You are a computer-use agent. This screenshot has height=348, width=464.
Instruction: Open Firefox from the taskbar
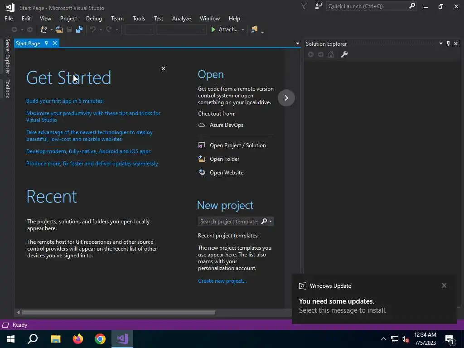78,339
